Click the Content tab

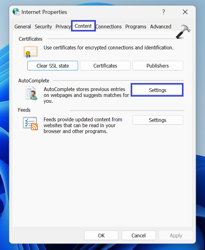pos(83,26)
